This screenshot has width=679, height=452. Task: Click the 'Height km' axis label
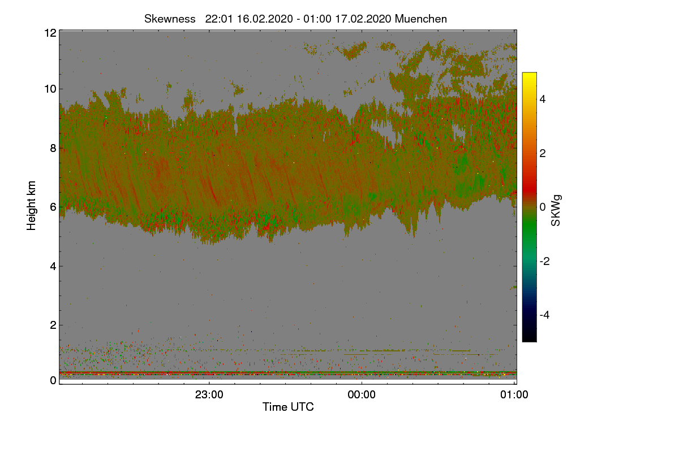coord(32,206)
